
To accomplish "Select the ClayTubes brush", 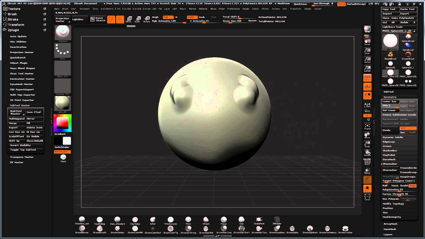I will 135,221.
